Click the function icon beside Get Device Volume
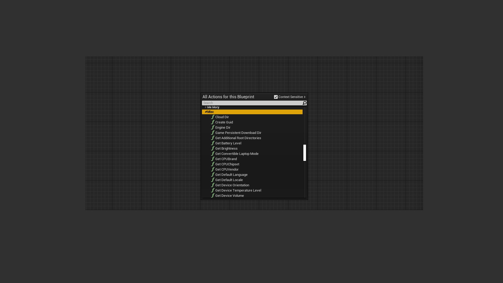Viewport: 503px width, 283px height. click(x=213, y=195)
